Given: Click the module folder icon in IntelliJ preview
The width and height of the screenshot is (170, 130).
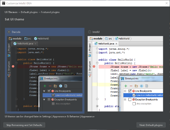Looking at the screenshot, I should [x=91, y=39].
